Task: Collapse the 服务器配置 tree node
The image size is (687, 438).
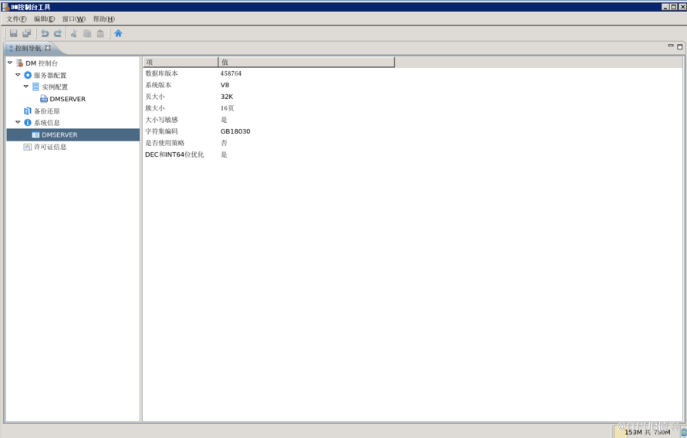Action: pos(18,75)
